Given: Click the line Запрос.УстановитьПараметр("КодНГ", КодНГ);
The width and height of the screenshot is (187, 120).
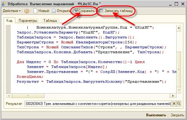Looking at the screenshot, I should (x=68, y=32).
